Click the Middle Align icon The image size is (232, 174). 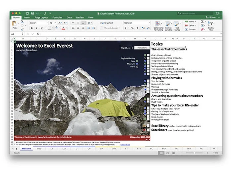click(78, 23)
